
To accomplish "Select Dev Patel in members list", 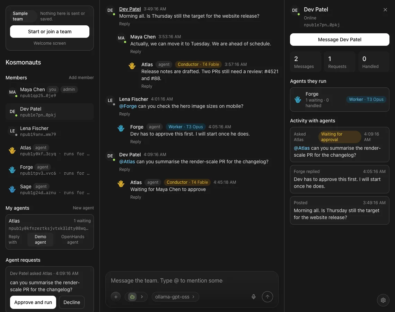I will (50, 112).
